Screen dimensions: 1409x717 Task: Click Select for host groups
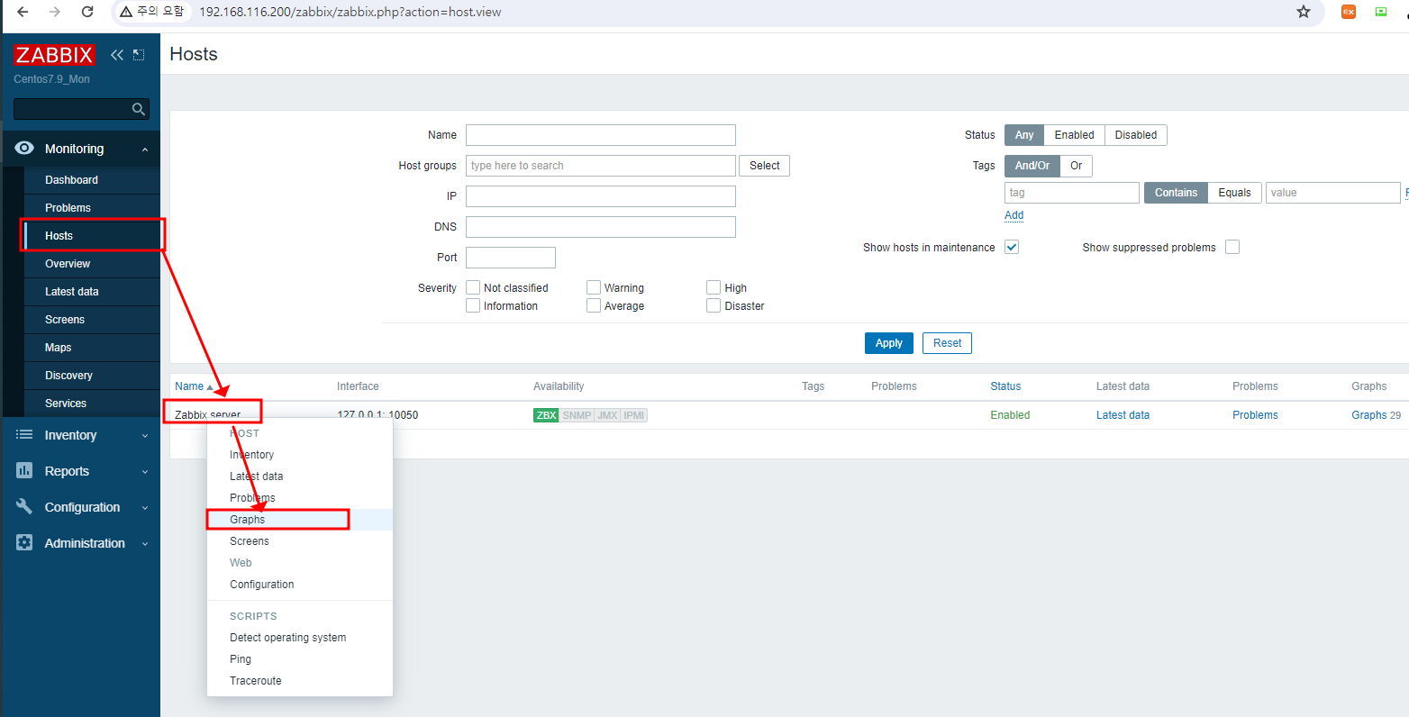click(x=764, y=166)
